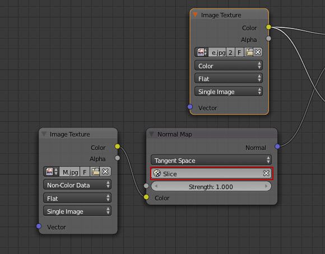Click UV map icon next to Slice
Image resolution: width=325 pixels, height=254 pixels.
[x=157, y=173]
